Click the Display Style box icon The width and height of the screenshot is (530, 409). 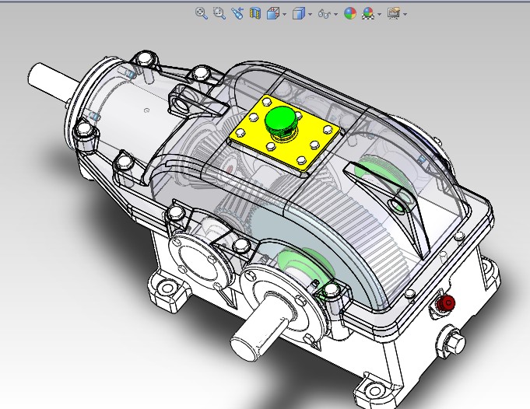click(298, 13)
